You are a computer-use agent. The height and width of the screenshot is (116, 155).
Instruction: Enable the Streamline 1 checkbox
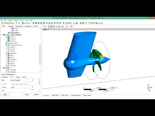[6, 60]
